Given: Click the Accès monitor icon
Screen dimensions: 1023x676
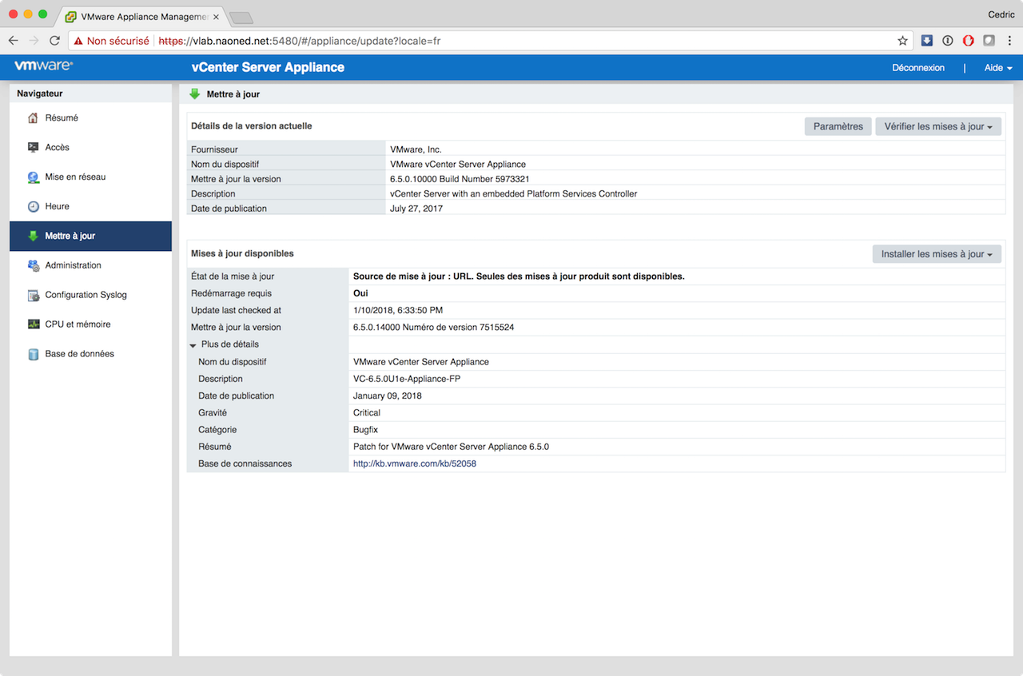Looking at the screenshot, I should 33,148.
